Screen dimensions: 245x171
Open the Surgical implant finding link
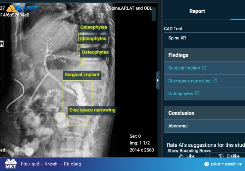click(184, 68)
